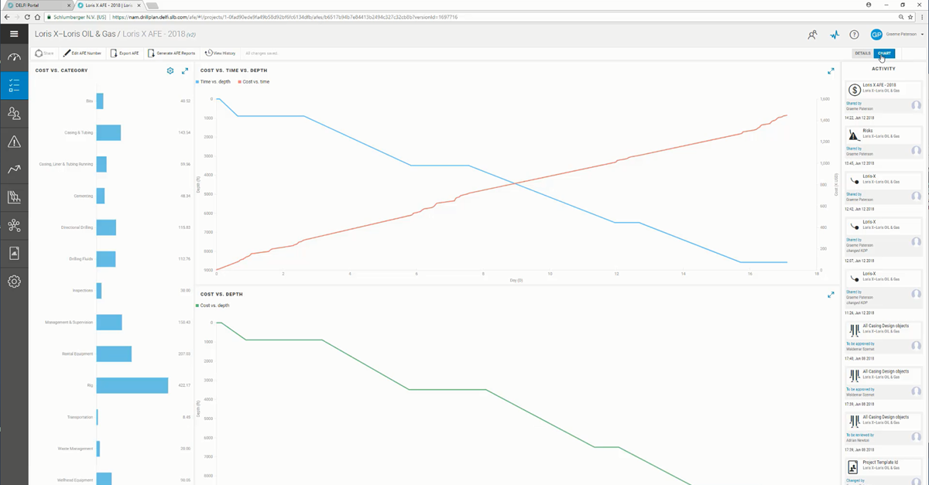Open the collaborators people icon in header
Viewport: 929px width, 485px height.
812,34
